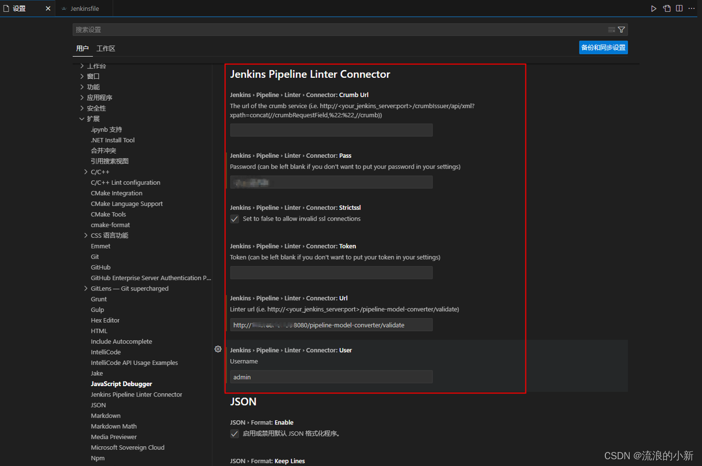Screen dimensions: 702x466
Task: Expand the 安全性 settings category
Action: click(82, 108)
